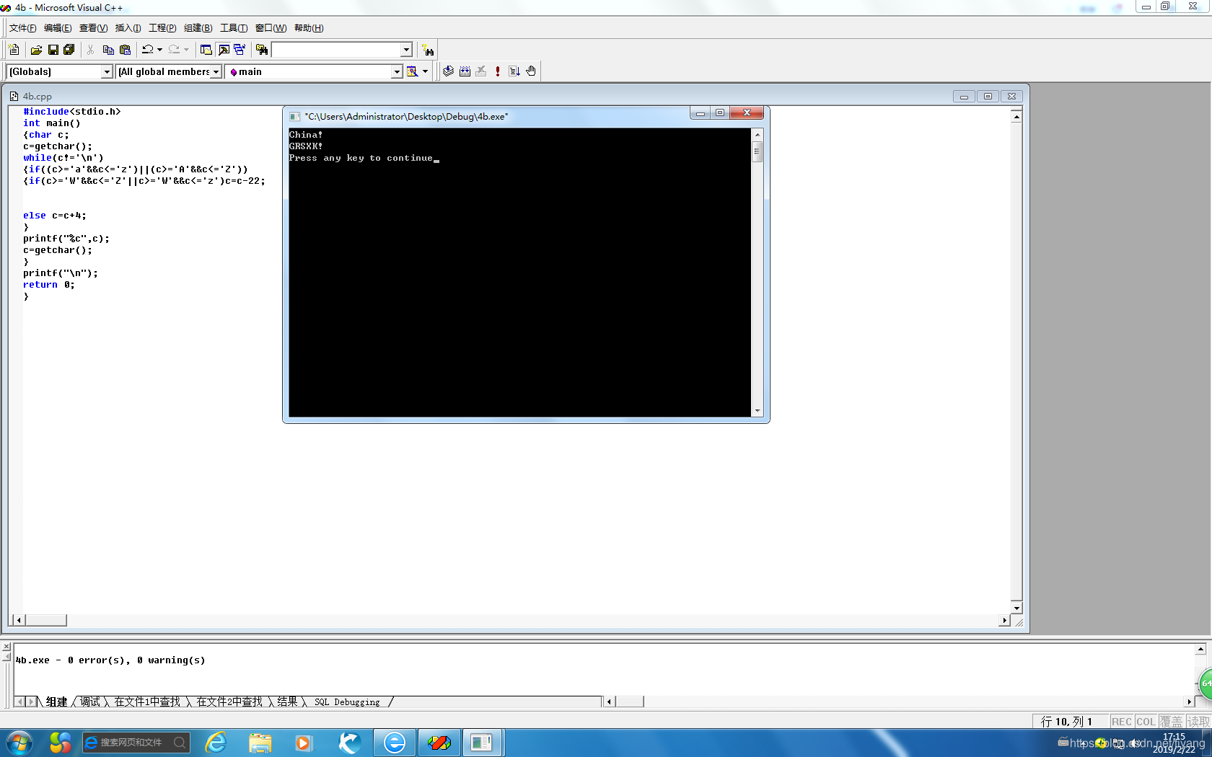Click '4b.exe - 0 error(s), 0 warning(s)' line
Image resolution: width=1212 pixels, height=757 pixels.
pos(110,660)
